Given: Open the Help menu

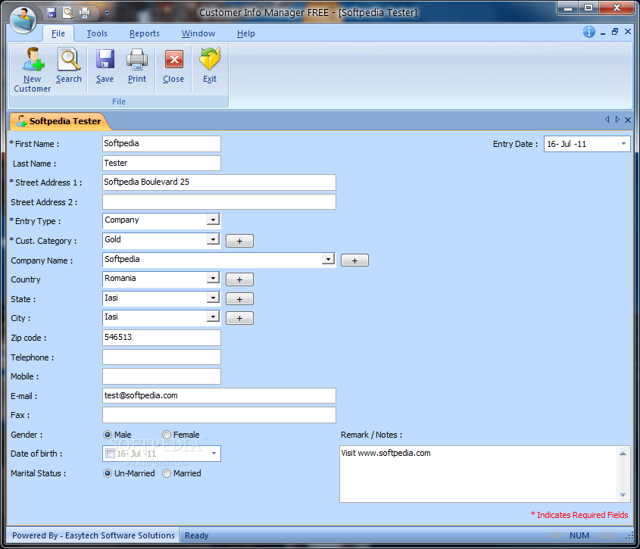Looking at the screenshot, I should coord(245,33).
